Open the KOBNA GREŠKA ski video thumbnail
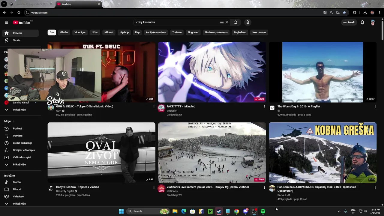The width and height of the screenshot is (384, 216). point(322,153)
